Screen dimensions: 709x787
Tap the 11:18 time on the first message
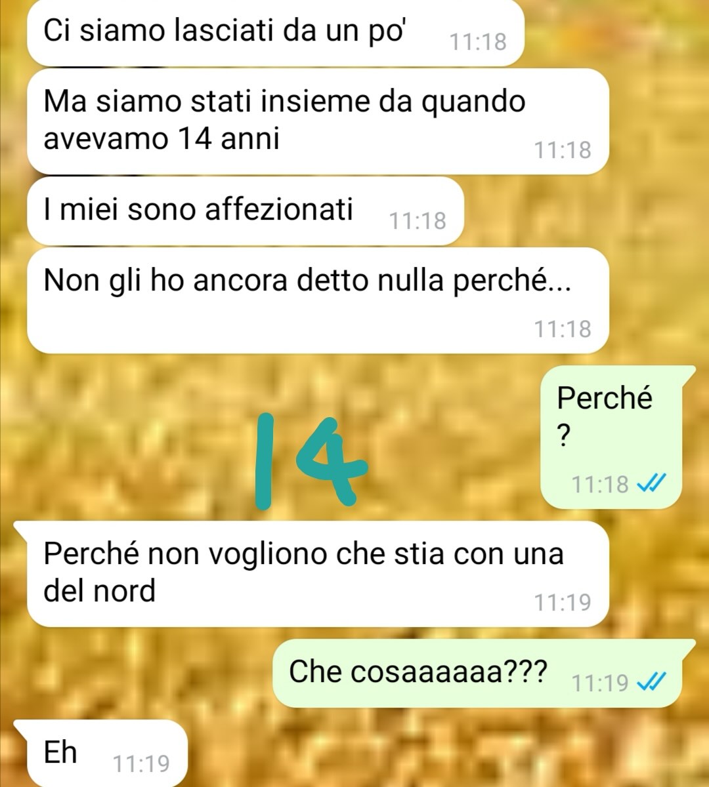point(478,42)
